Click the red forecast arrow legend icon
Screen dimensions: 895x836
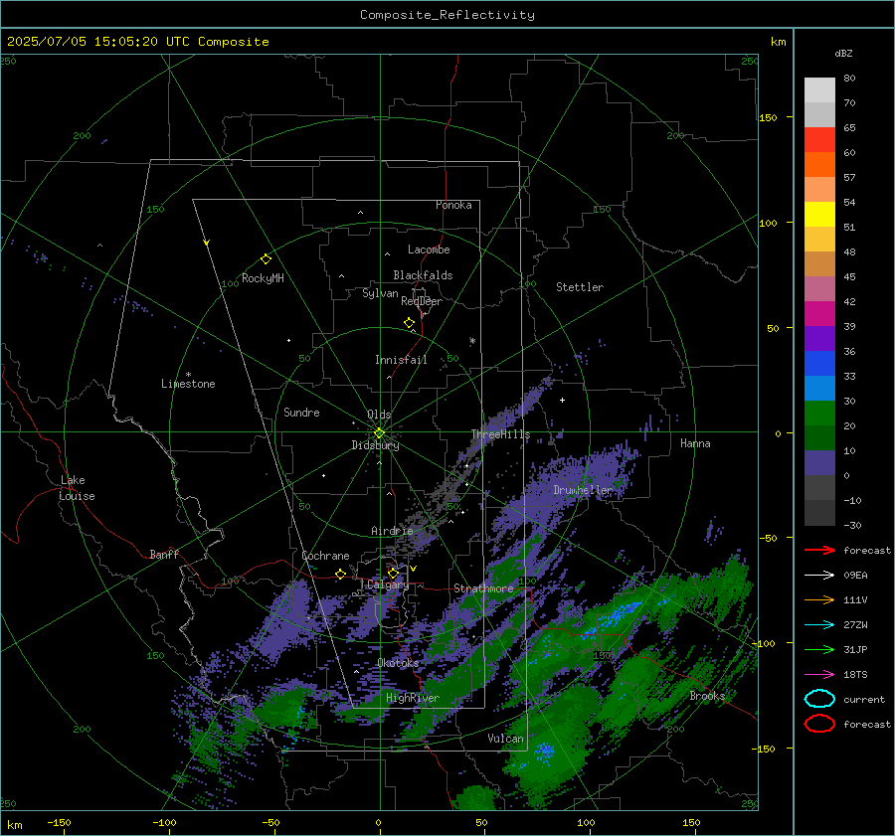click(819, 550)
